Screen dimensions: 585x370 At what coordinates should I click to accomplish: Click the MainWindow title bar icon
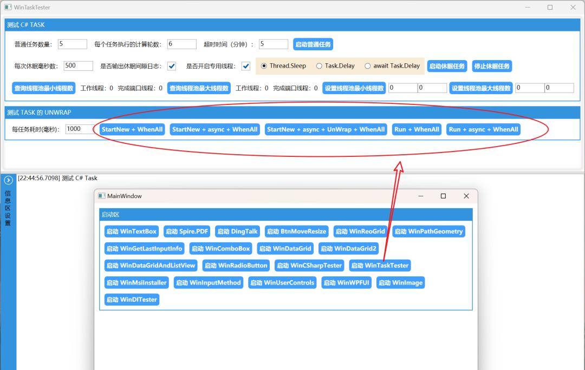coord(102,196)
